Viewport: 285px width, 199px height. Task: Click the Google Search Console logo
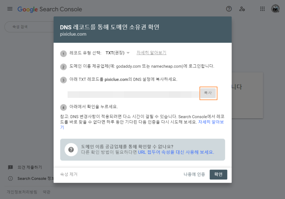coord(50,9)
